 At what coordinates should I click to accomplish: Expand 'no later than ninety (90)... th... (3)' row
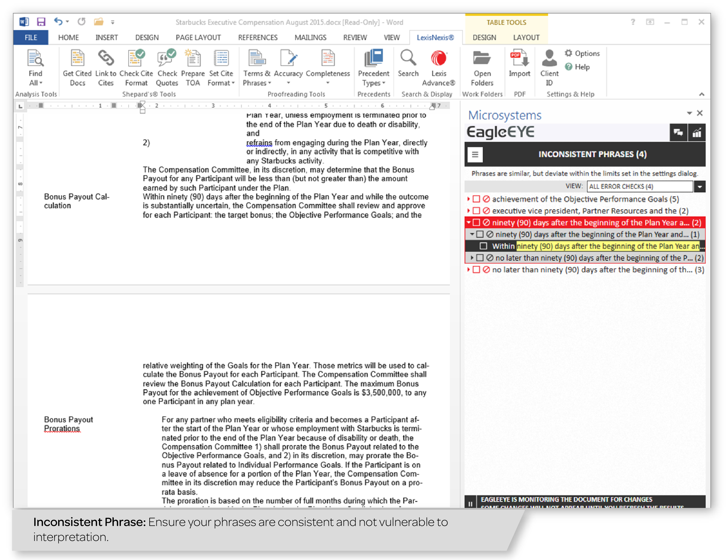[x=469, y=270]
